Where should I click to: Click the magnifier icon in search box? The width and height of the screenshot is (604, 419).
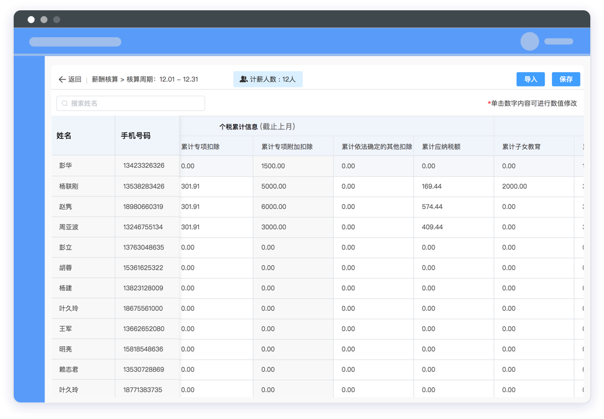65,103
